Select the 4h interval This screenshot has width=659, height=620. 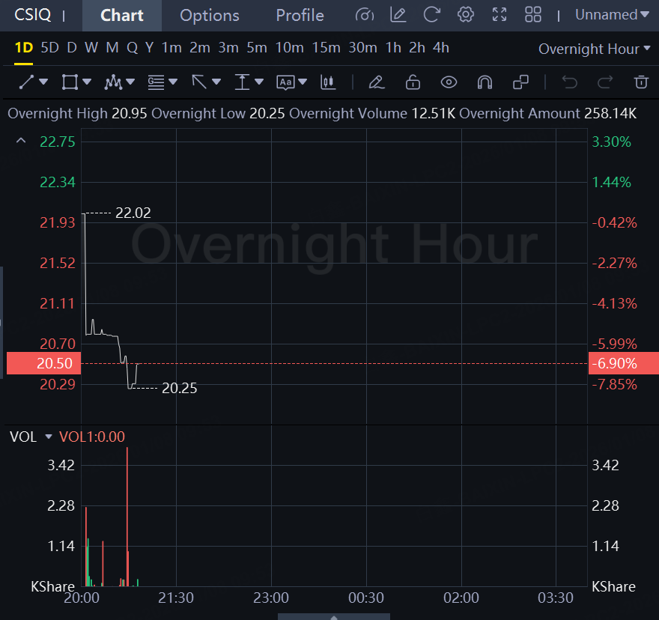441,48
